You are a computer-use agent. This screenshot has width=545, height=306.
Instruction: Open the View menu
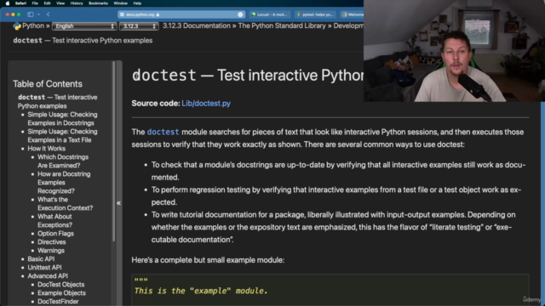pos(60,3)
